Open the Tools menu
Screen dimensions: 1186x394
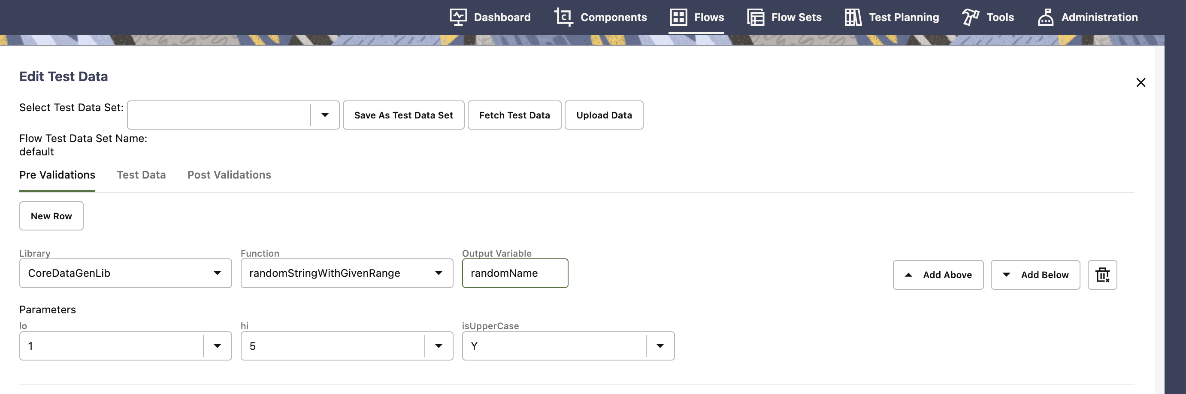[x=988, y=17]
